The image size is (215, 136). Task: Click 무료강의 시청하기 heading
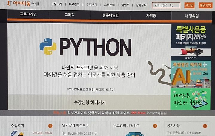point(126,126)
